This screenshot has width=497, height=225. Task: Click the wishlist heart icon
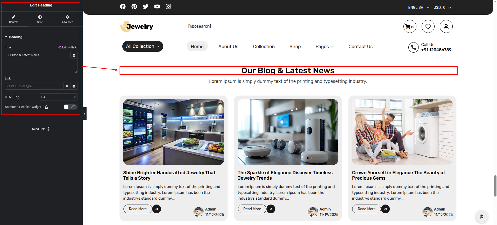428,26
